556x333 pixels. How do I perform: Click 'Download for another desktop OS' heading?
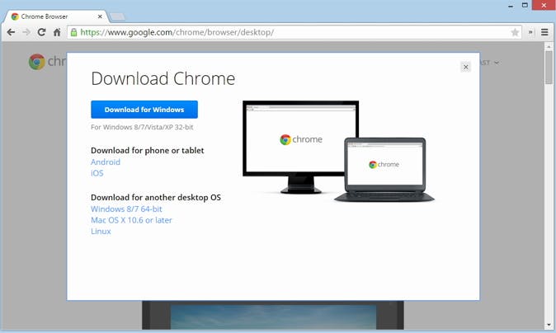(x=156, y=198)
